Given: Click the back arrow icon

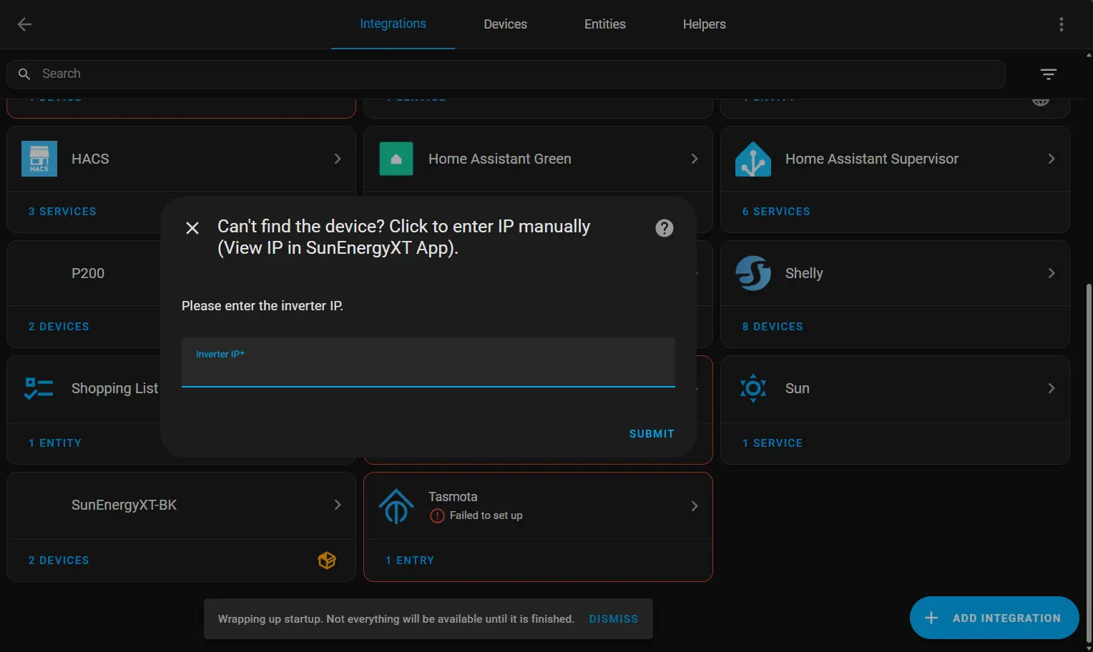Looking at the screenshot, I should [x=24, y=24].
